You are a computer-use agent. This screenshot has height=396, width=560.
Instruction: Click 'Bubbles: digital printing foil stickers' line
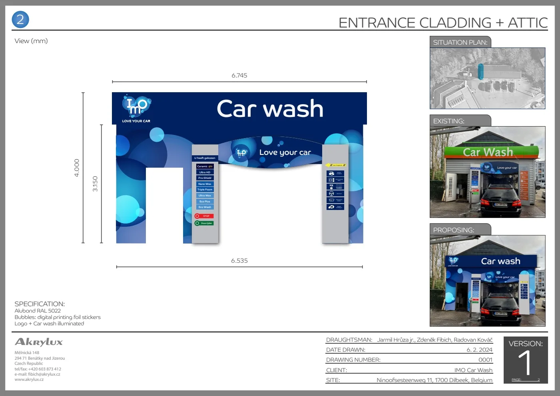(58, 317)
